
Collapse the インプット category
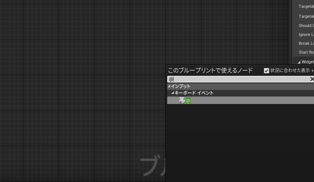click(169, 86)
